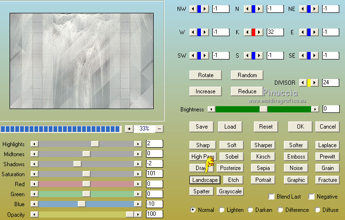Screen dimensions: 345x220
Task: Click the Shadows slider thumb
Action: point(77,164)
